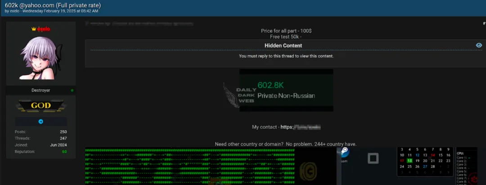Click the Threads count 247

coord(63,138)
